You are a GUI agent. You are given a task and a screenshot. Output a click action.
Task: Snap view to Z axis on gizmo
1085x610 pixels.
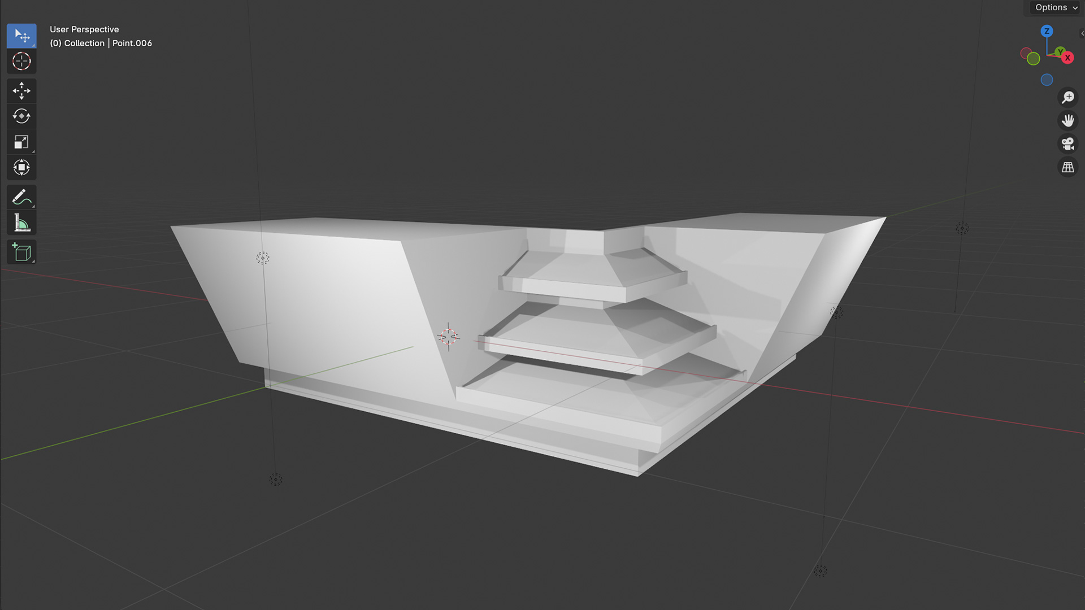point(1047,31)
